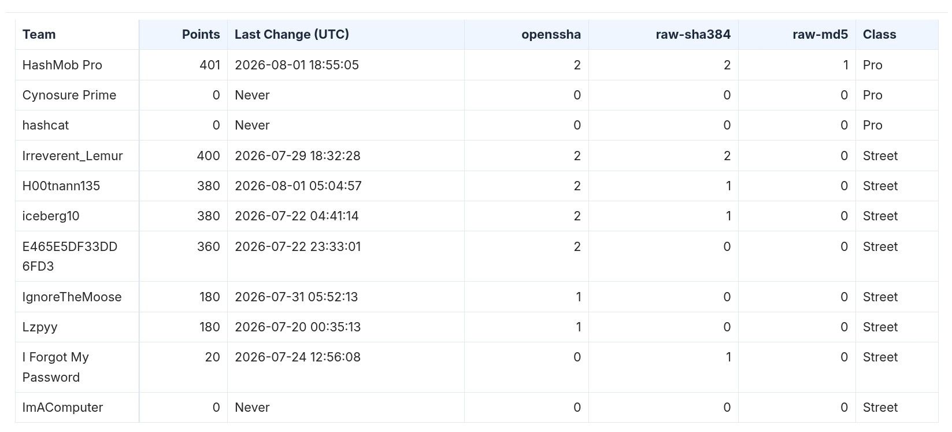Viewport: 952px width, 432px height.
Task: Click timestamp 2026-07-29 18:32:28
Action: pyautogui.click(x=298, y=156)
